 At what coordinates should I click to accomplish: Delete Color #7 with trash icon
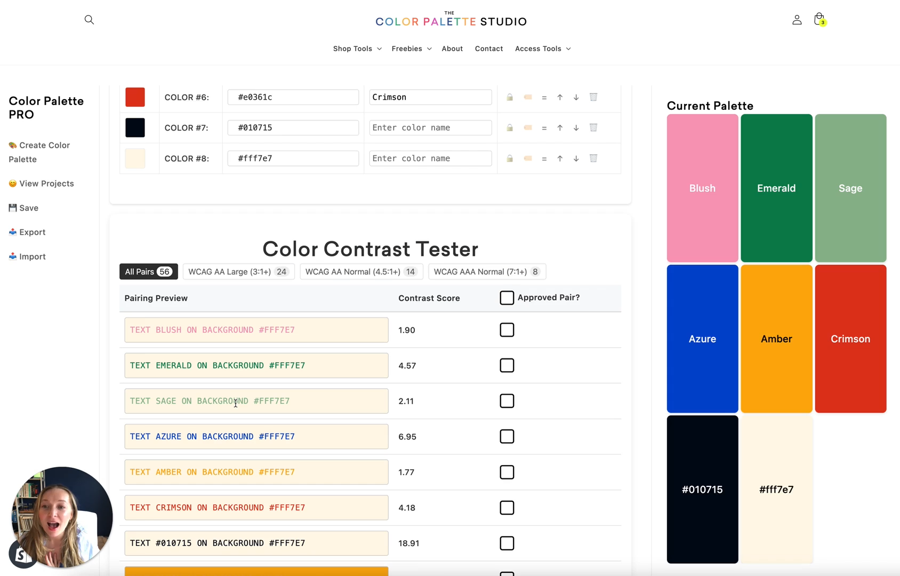(593, 127)
